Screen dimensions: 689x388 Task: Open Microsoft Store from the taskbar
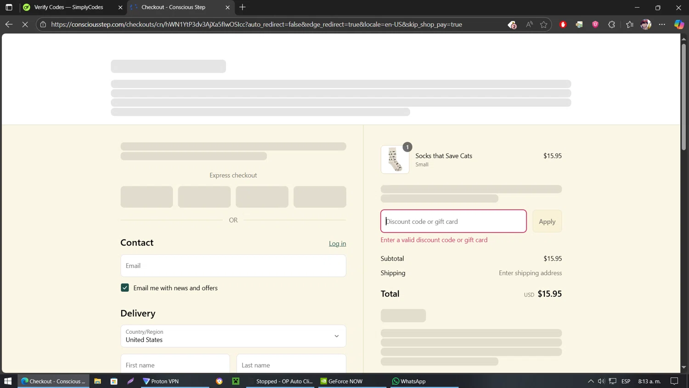114,381
